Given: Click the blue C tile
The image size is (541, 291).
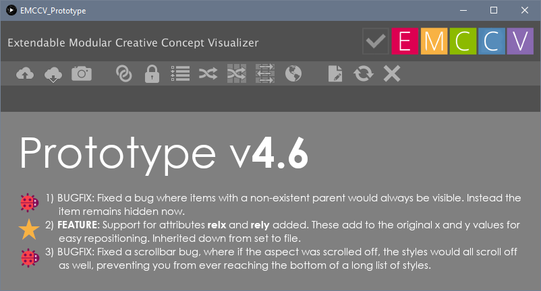Looking at the screenshot, I should click(491, 41).
